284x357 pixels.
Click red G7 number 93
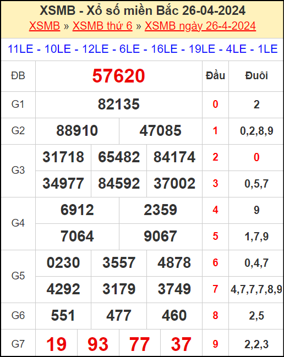pos(98,344)
